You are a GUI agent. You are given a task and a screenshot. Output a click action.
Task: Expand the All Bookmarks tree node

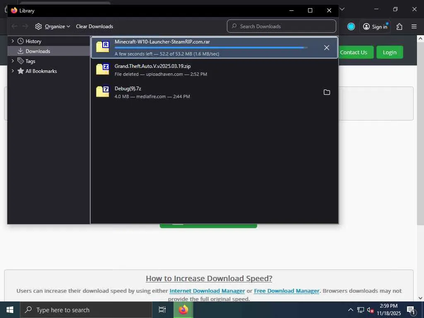point(12,71)
